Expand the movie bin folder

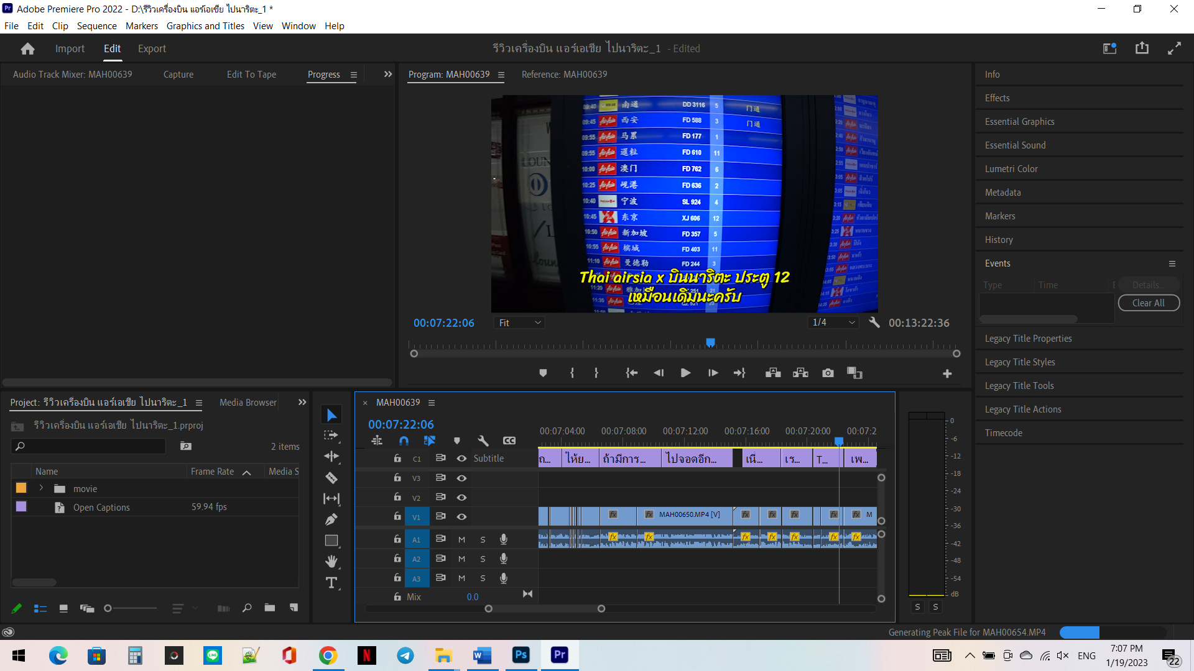(41, 488)
